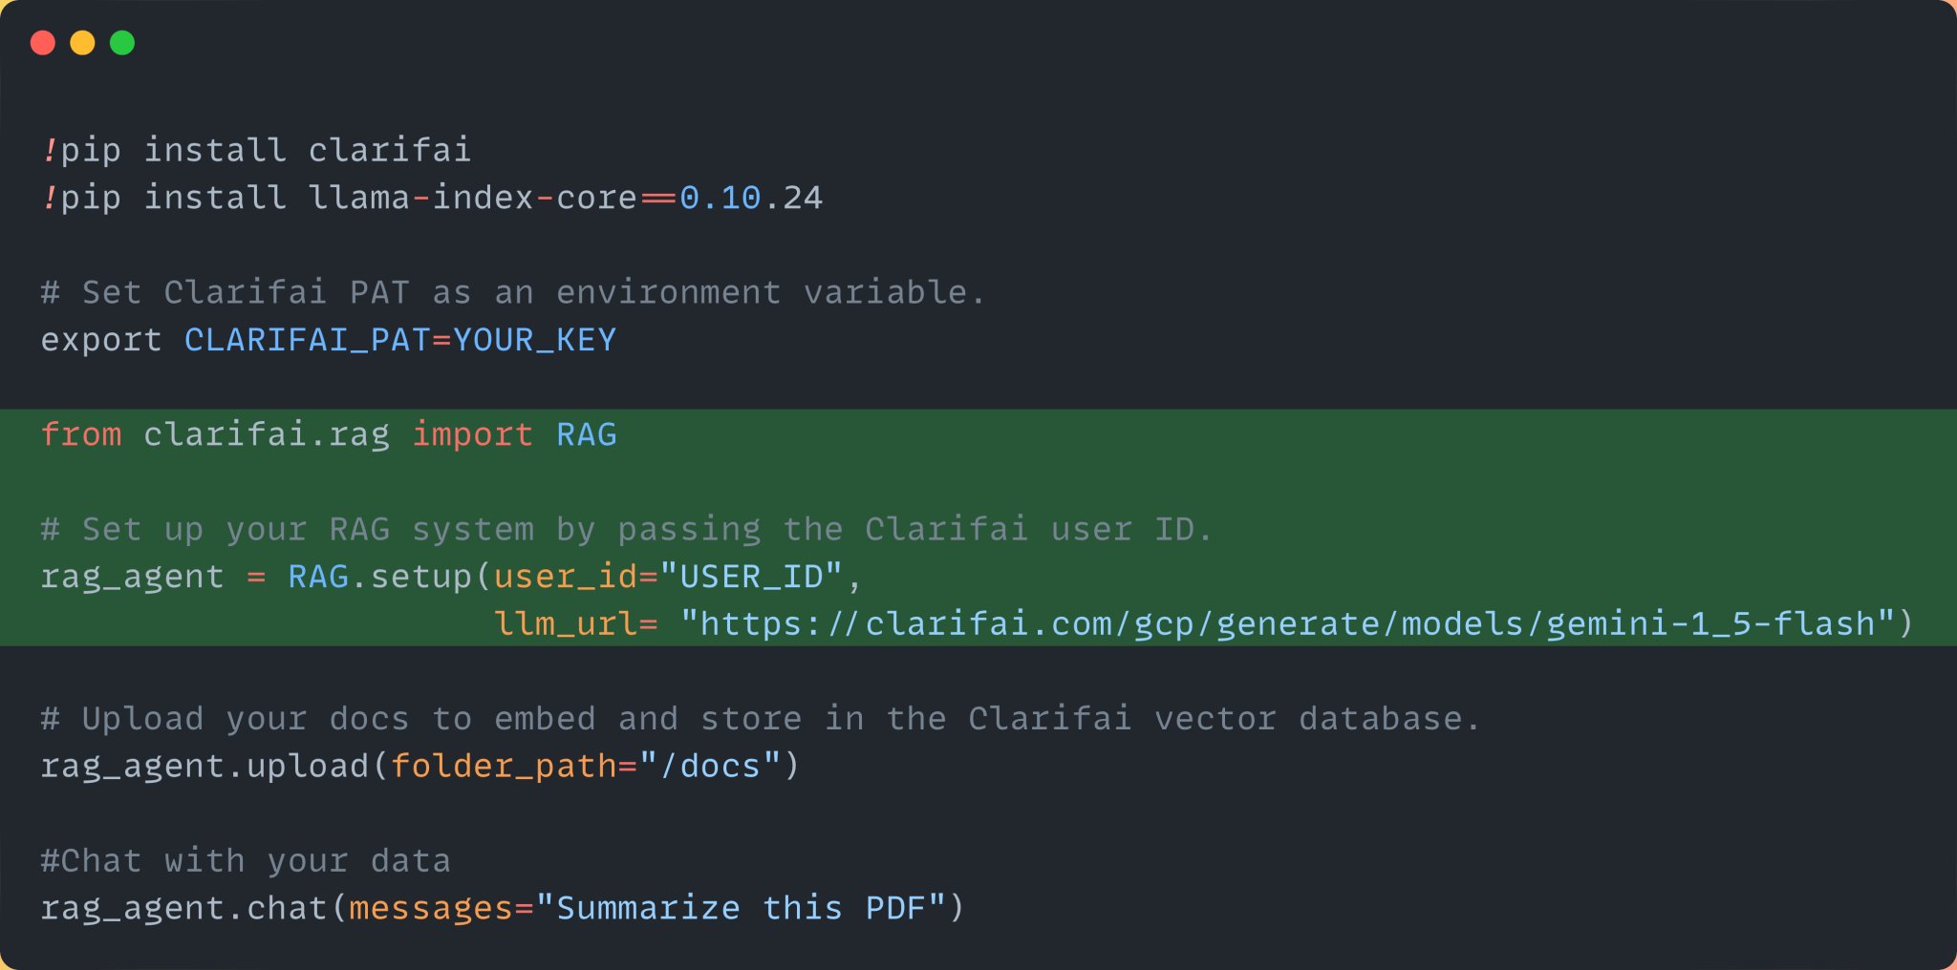Click the "/docs" folder path string

tap(710, 766)
